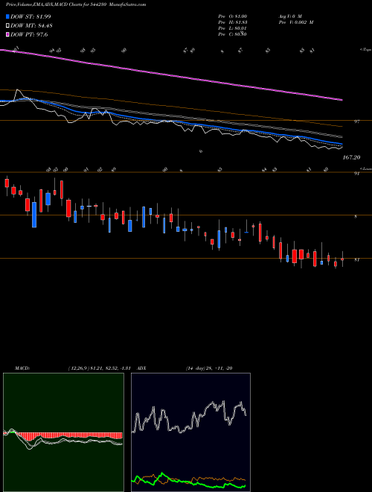
Task: Click the 'Pre H: 81.83' high value
Action: (232, 22)
